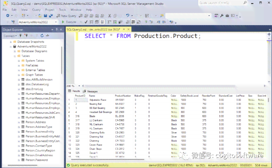Click the SafetyStockLevel column header

click(x=189, y=96)
